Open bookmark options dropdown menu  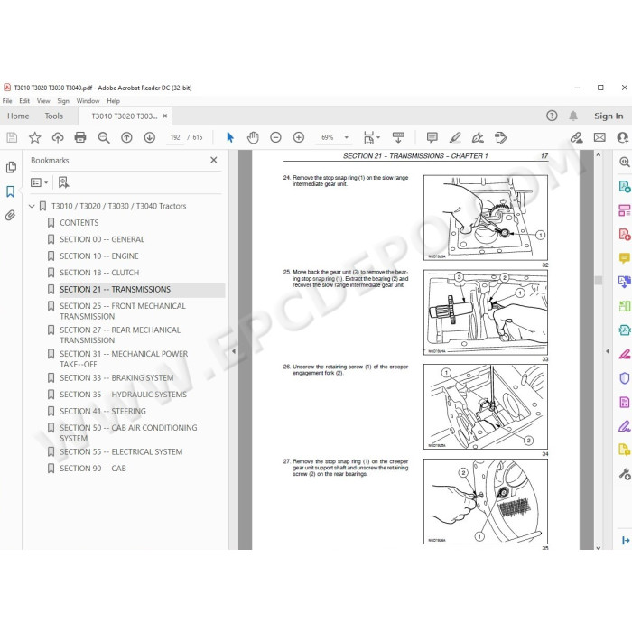tap(40, 182)
